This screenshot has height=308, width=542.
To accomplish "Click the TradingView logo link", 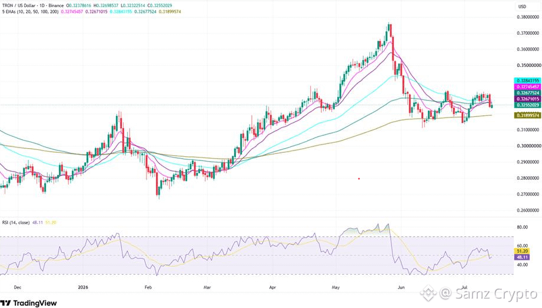I will coord(29,303).
